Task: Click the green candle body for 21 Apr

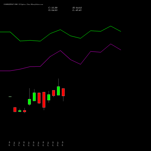Action: click(29, 102)
